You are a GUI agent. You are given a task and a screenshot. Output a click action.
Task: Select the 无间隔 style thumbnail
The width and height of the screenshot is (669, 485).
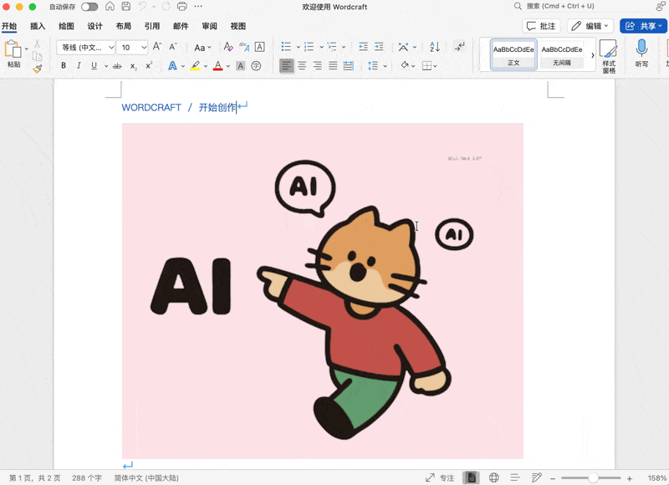click(562, 54)
